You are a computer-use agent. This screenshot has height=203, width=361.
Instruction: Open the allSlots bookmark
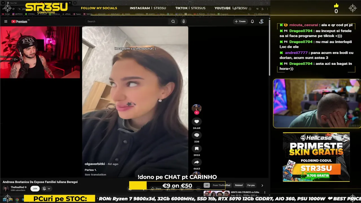(67, 14)
